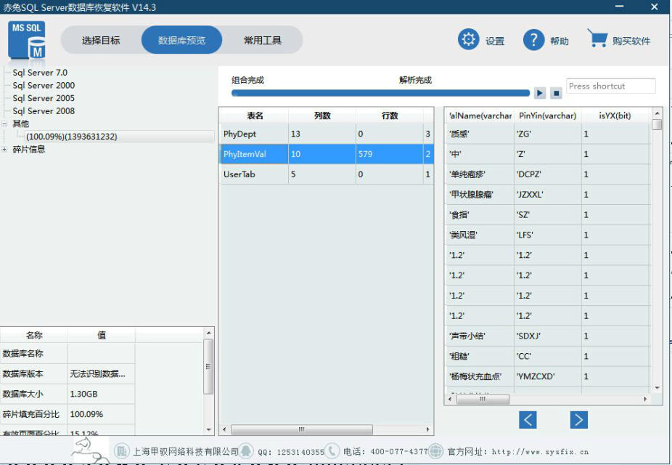Go to previous page of table data

tap(528, 419)
